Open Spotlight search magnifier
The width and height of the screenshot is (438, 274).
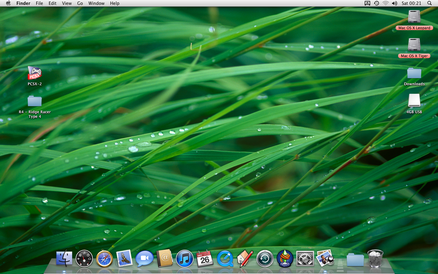click(429, 3)
